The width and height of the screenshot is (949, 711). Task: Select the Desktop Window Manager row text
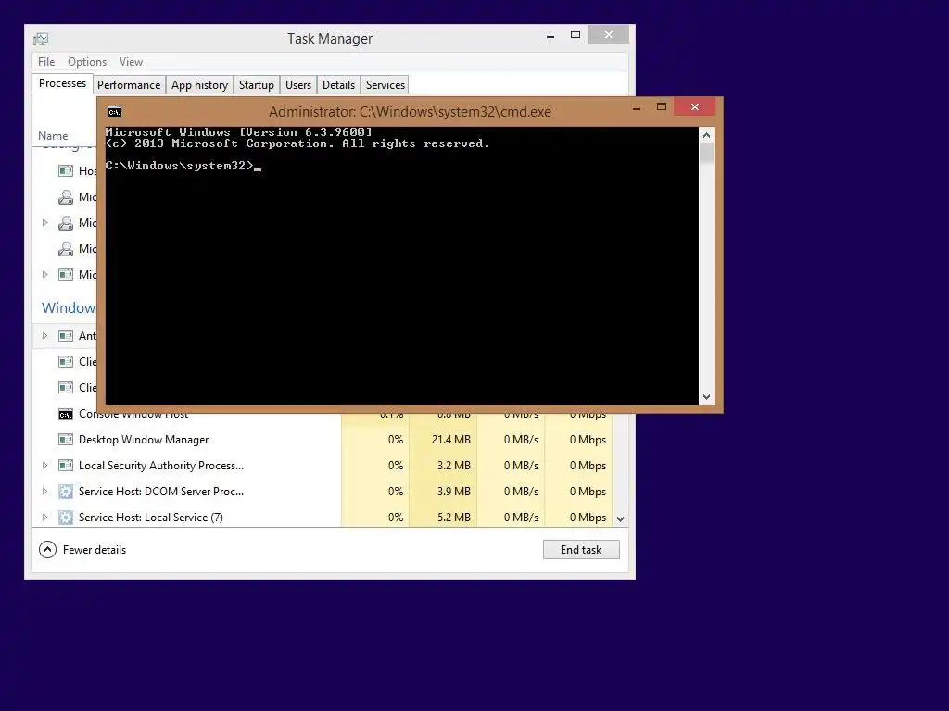[x=144, y=440]
